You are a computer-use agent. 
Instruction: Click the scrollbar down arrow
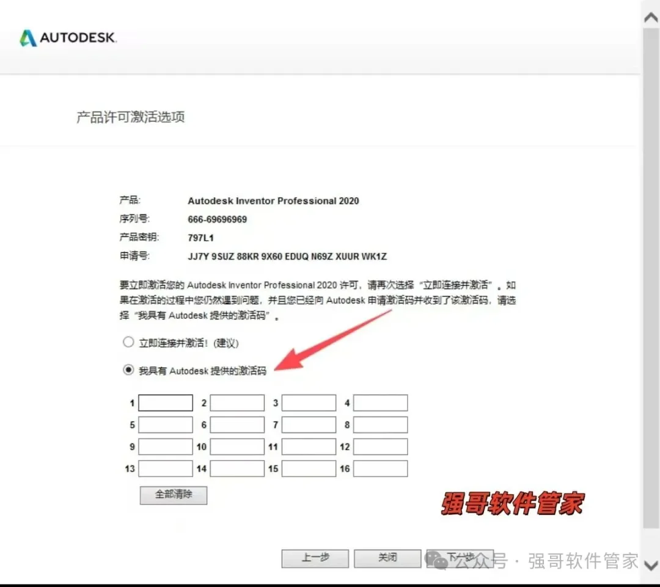651,565
